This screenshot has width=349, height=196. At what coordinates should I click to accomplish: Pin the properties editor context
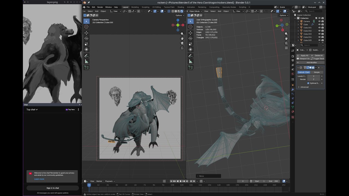click(x=323, y=50)
